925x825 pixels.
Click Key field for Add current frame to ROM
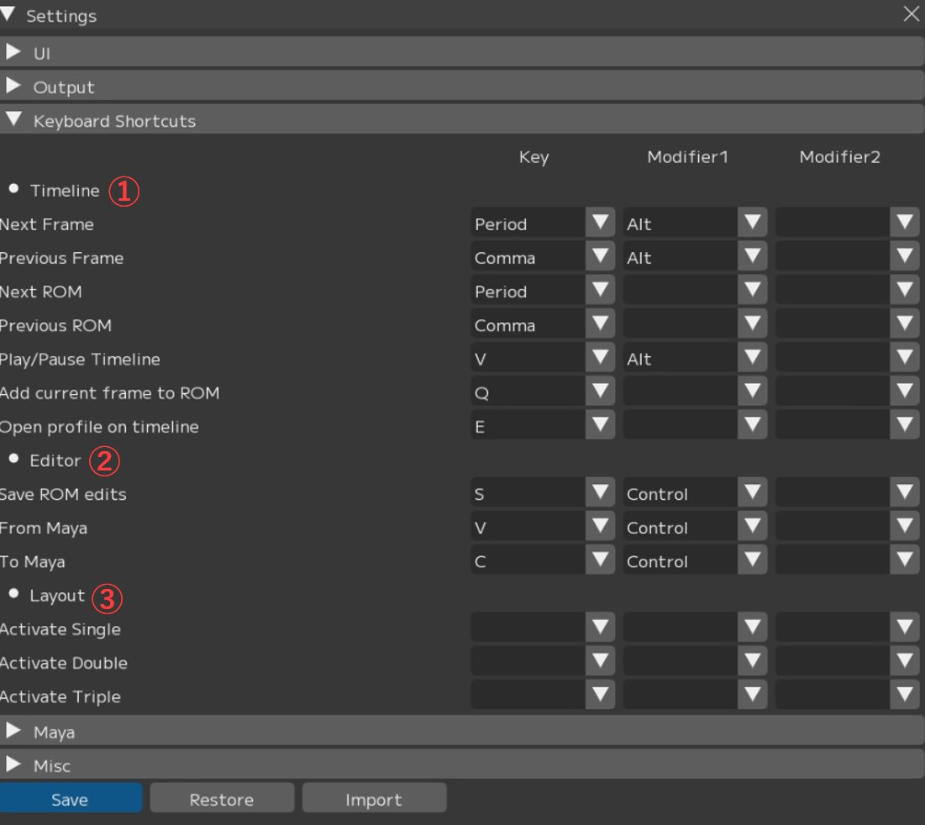[528, 392]
